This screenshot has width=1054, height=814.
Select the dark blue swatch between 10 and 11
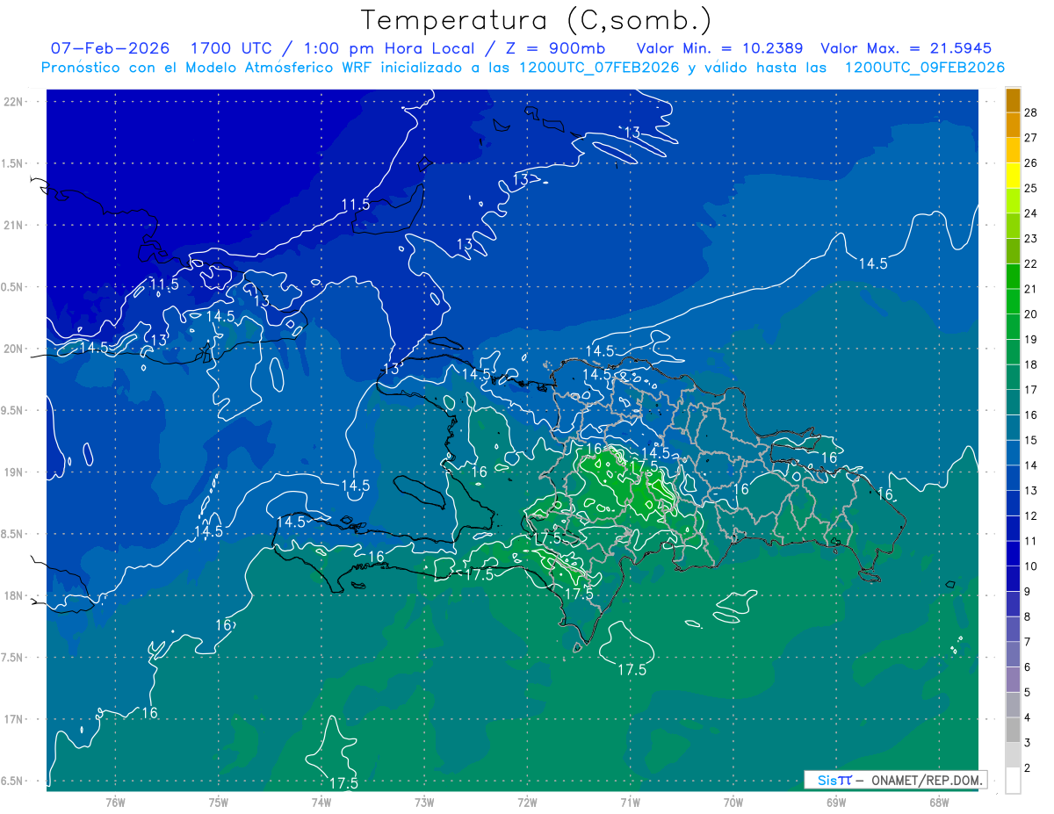(1013, 554)
